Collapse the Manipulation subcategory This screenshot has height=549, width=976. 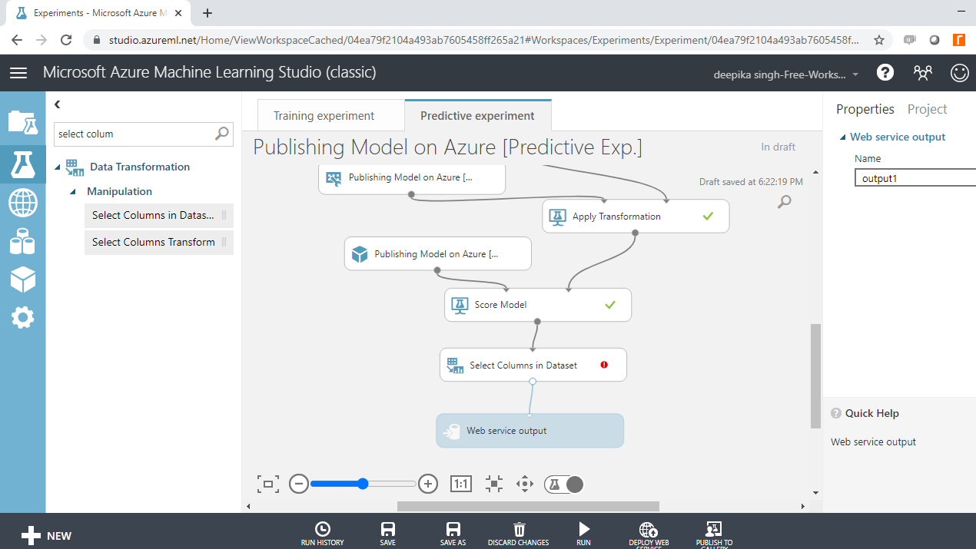[74, 192]
